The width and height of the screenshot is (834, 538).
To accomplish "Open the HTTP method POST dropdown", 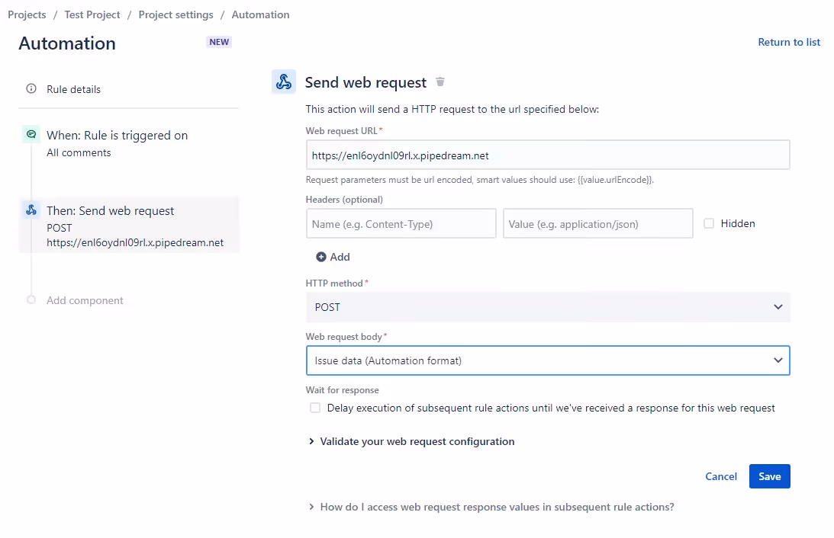I will 548,307.
